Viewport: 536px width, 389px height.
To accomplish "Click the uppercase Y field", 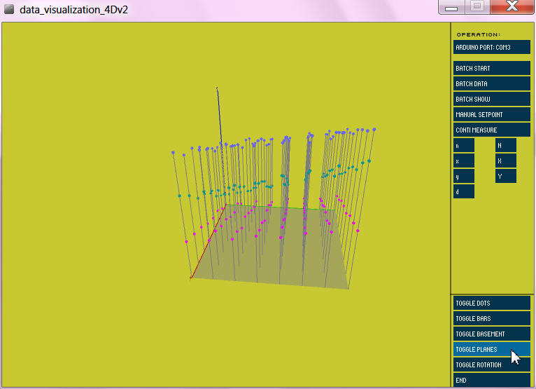I will pyautogui.click(x=506, y=176).
